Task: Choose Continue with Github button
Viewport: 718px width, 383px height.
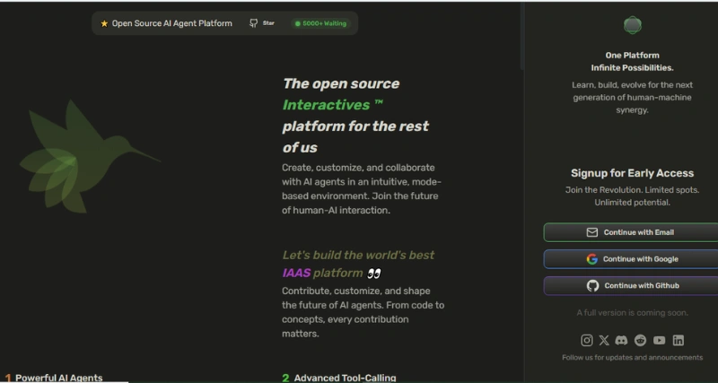Action: (631, 286)
